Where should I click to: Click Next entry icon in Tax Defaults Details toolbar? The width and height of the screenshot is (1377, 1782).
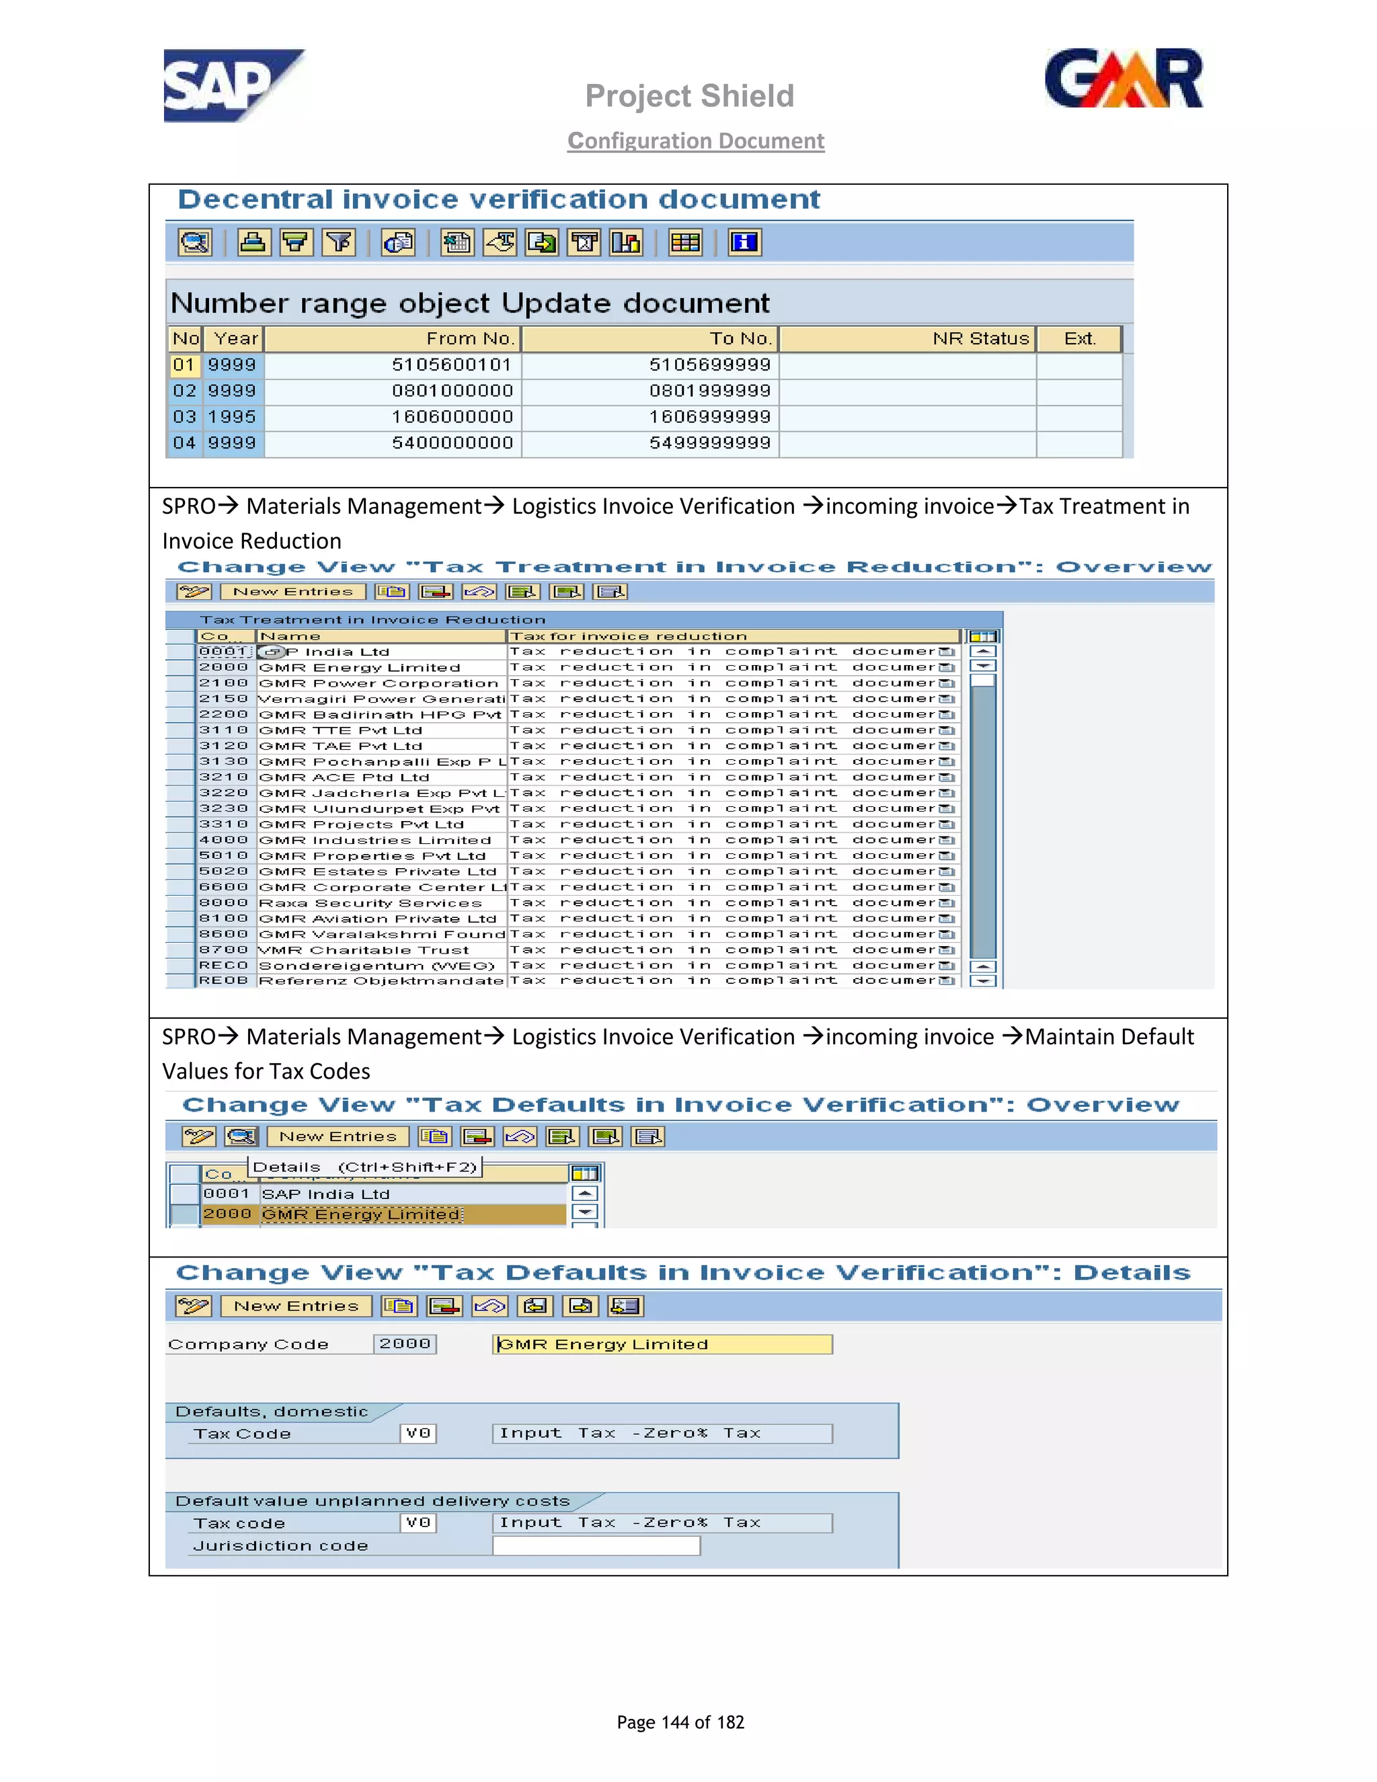pyautogui.click(x=582, y=1307)
